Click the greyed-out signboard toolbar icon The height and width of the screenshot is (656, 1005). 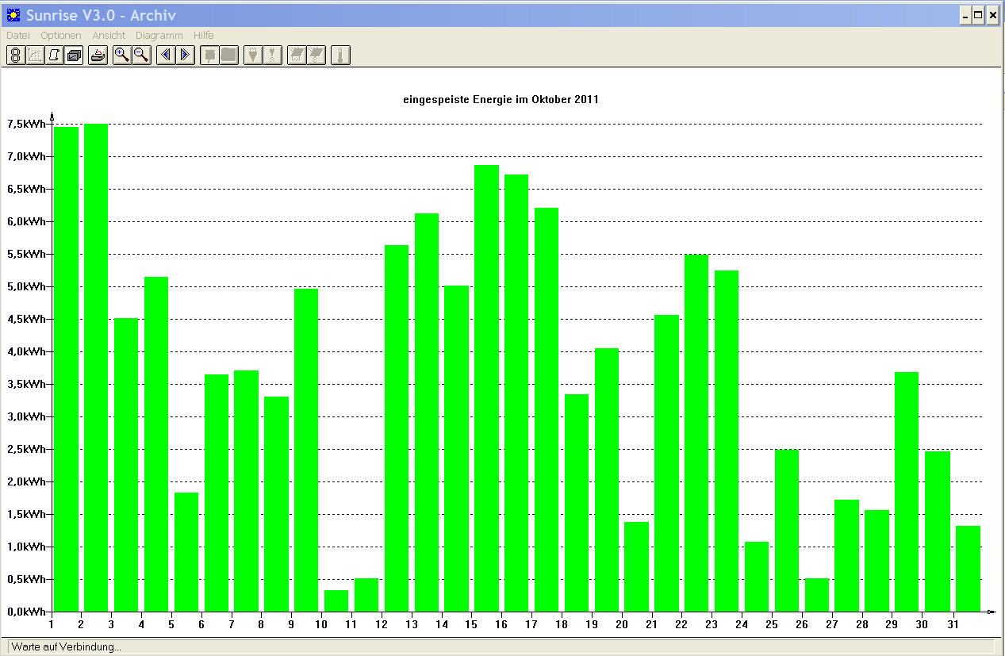209,55
